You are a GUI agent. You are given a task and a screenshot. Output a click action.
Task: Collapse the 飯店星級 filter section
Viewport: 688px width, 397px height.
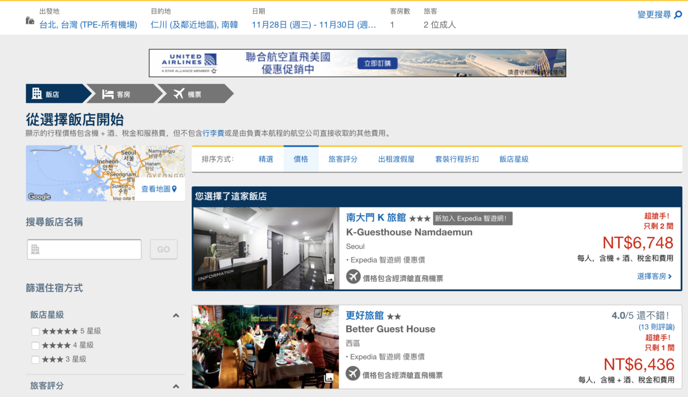coord(176,315)
